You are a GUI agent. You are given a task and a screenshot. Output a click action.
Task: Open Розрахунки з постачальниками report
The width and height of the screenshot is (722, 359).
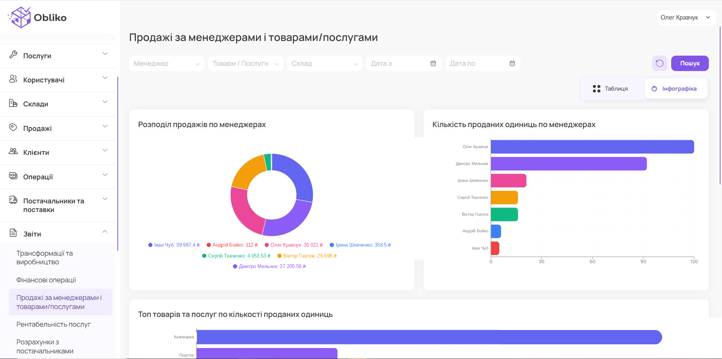pos(60,347)
